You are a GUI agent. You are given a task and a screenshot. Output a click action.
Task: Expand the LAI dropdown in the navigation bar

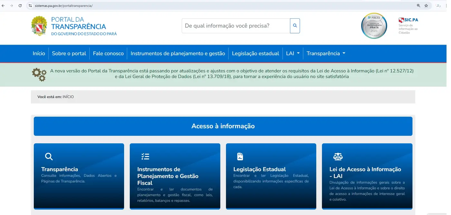click(x=293, y=53)
